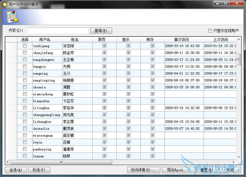Viewport: 246px width, 177px height.
Task: Click the 全选 select-all button
Action: click(16, 170)
